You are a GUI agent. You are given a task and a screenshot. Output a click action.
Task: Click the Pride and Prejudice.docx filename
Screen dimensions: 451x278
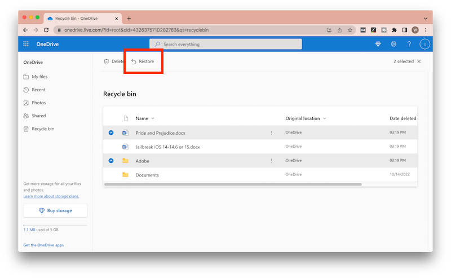coord(160,133)
